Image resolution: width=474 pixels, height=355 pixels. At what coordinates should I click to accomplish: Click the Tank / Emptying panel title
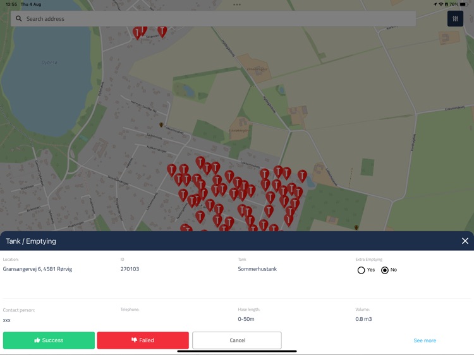tap(31, 241)
